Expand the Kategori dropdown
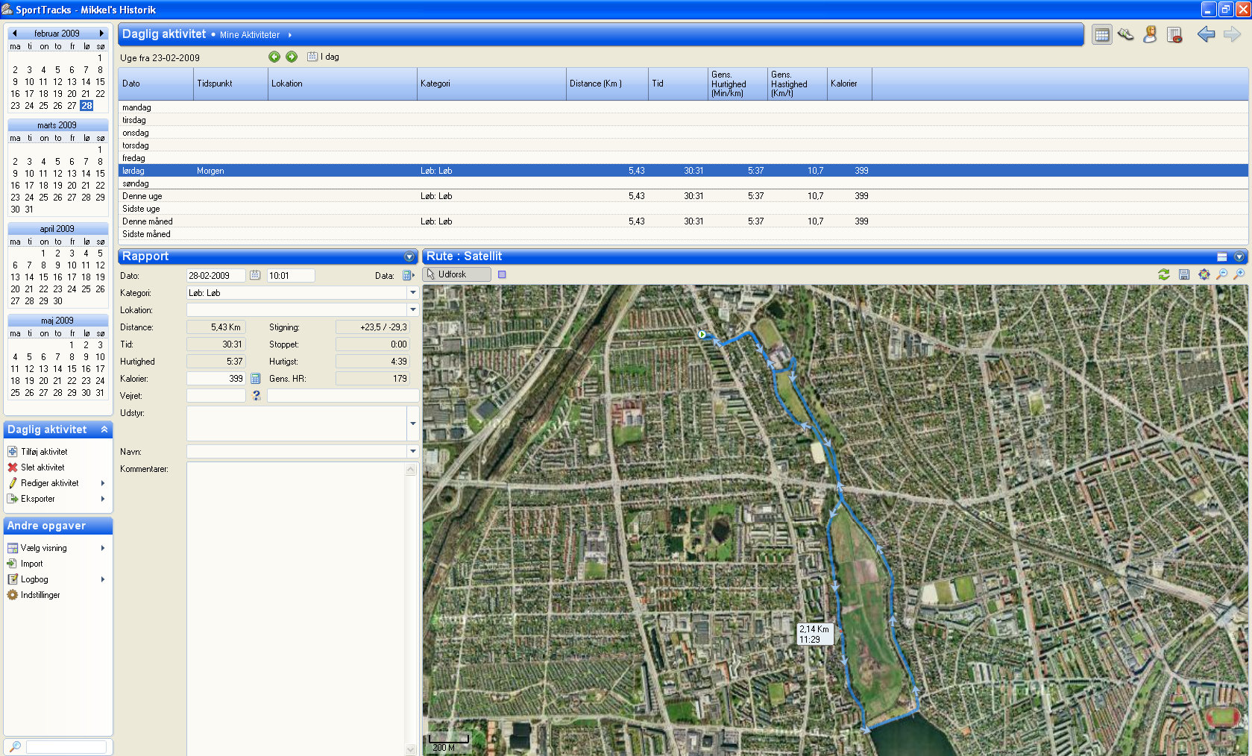This screenshot has width=1252, height=756. (x=412, y=293)
